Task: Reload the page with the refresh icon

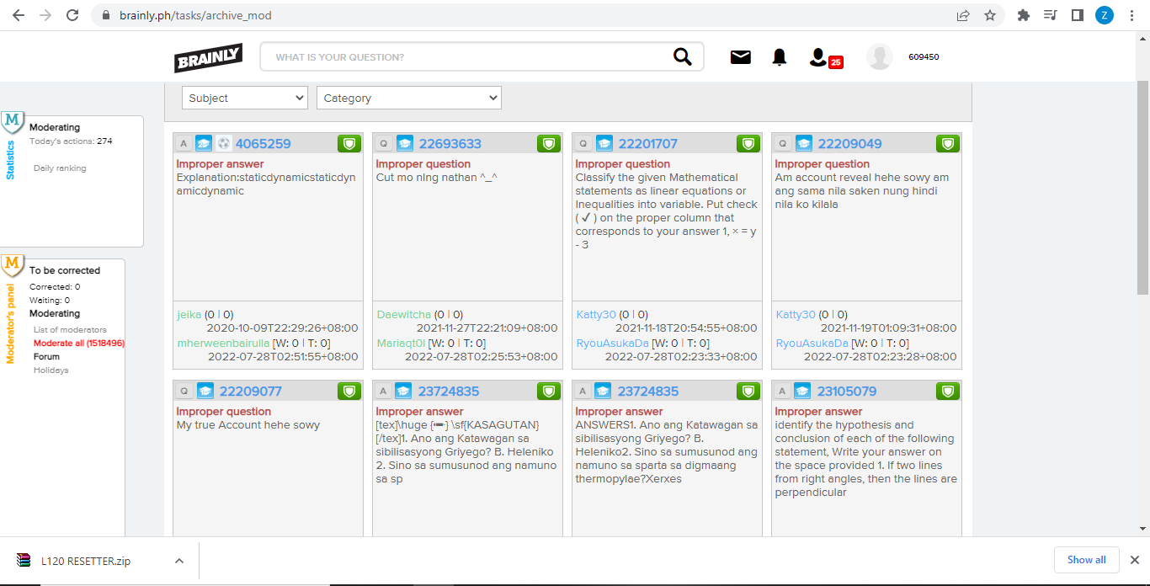Action: (x=72, y=15)
